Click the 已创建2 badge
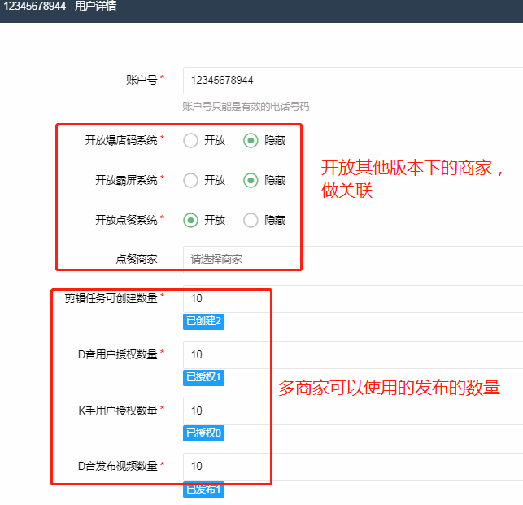This screenshot has height=505, width=523. 203,321
